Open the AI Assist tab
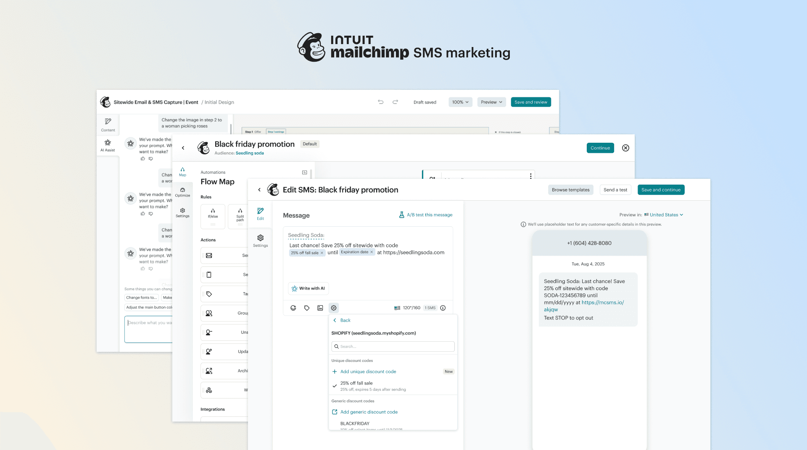Screen dimensions: 807x450 click(x=108, y=145)
